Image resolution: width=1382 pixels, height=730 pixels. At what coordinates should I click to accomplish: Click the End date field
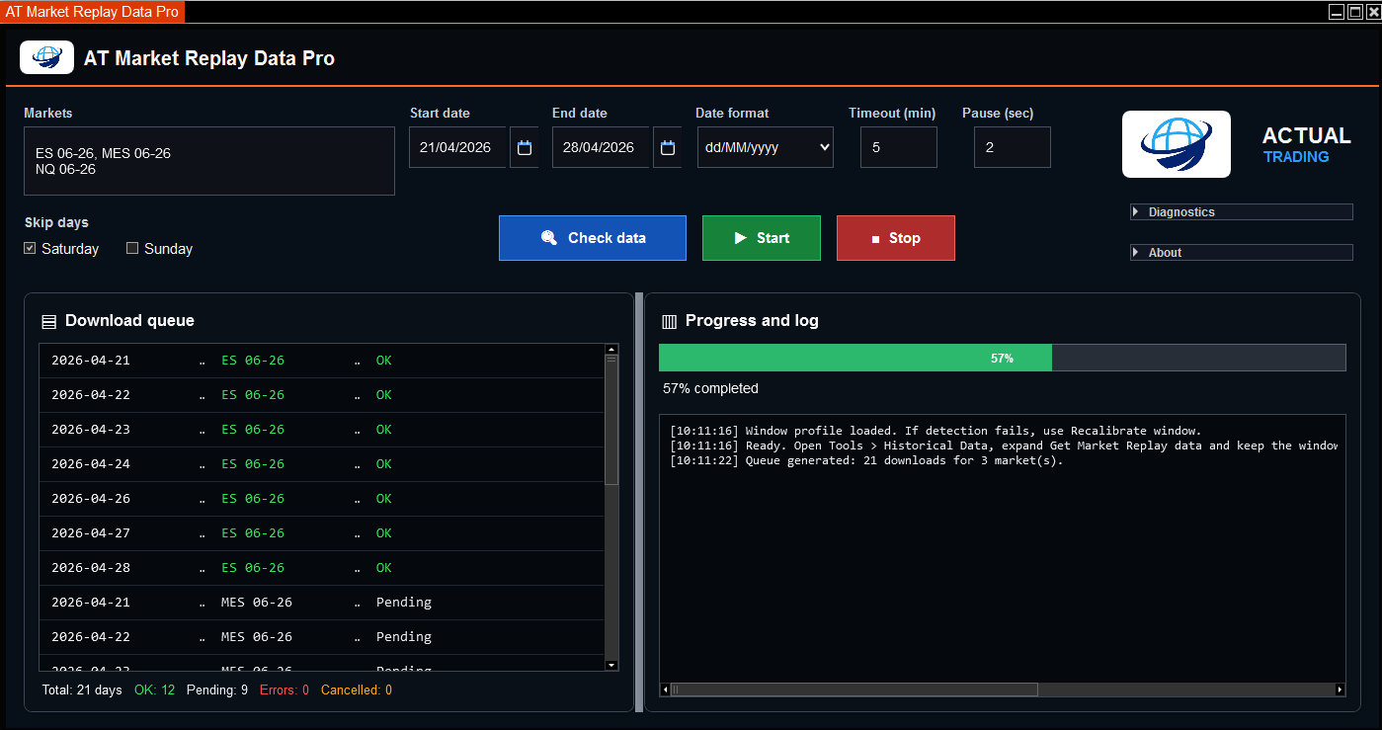point(601,147)
